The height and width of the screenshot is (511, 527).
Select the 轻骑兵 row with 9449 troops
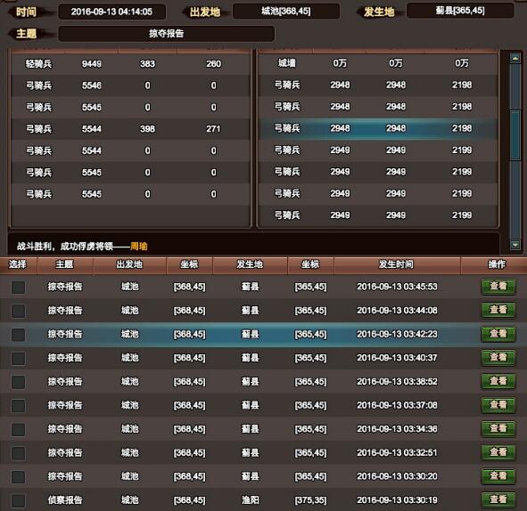click(x=130, y=64)
